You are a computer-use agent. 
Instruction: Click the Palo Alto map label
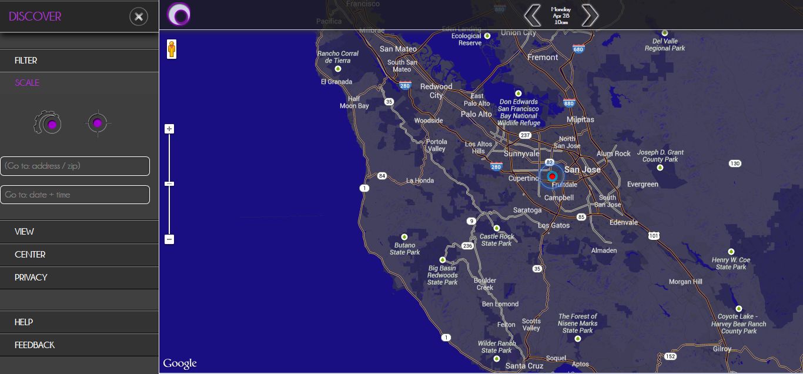(x=476, y=114)
